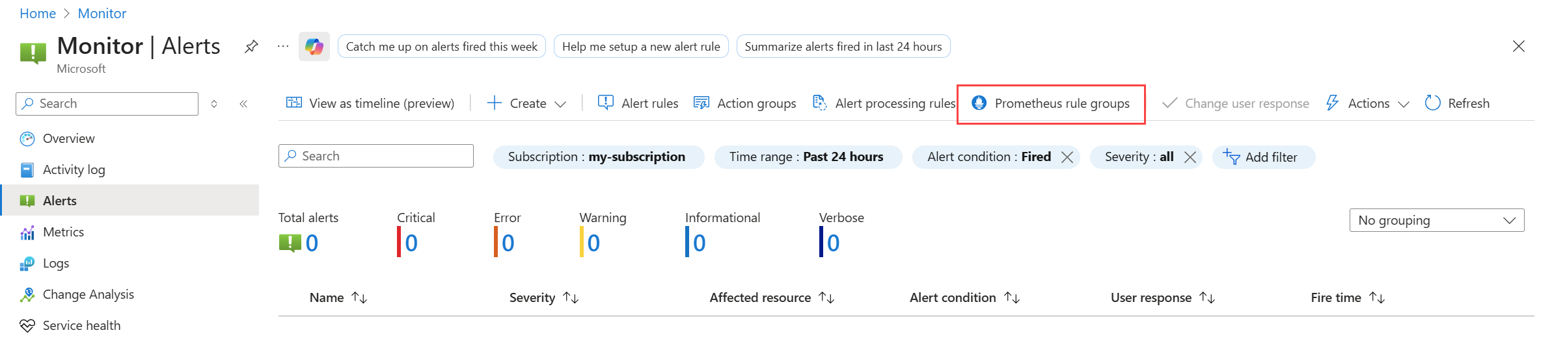Open Alert processing rules

pyautogui.click(x=884, y=103)
